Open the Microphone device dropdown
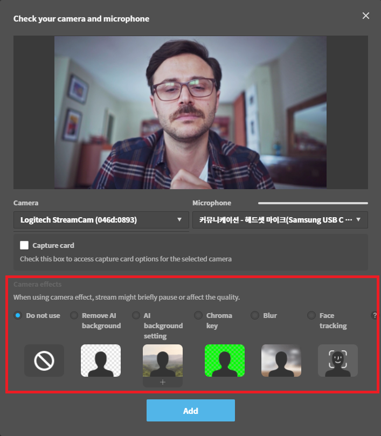The width and height of the screenshot is (381, 436). pos(280,220)
